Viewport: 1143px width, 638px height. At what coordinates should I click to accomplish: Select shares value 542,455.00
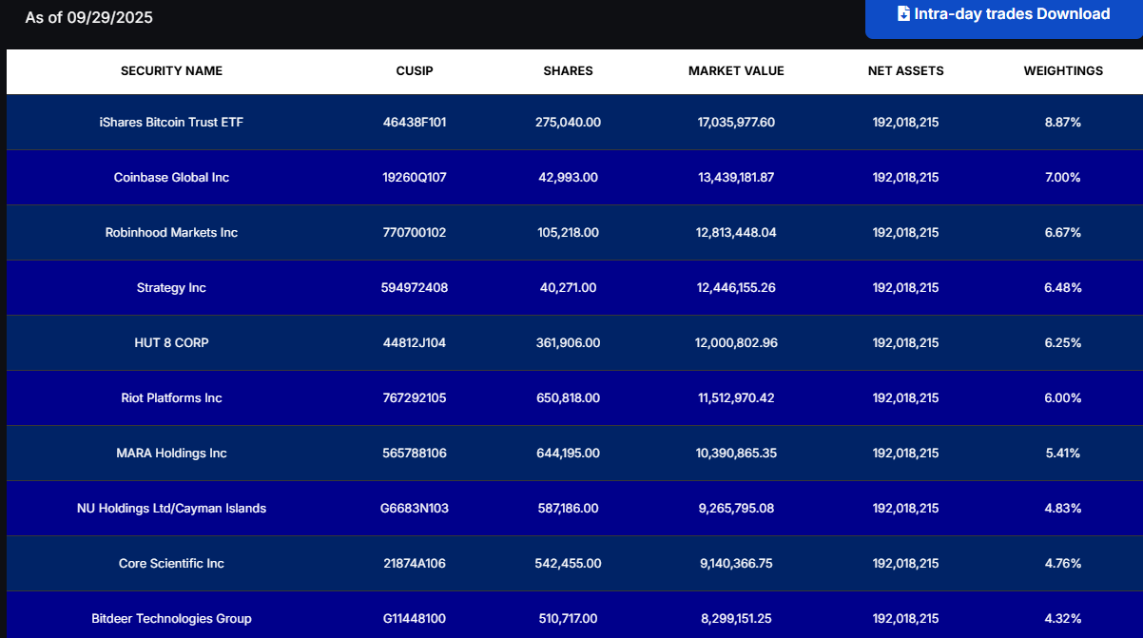pos(568,564)
